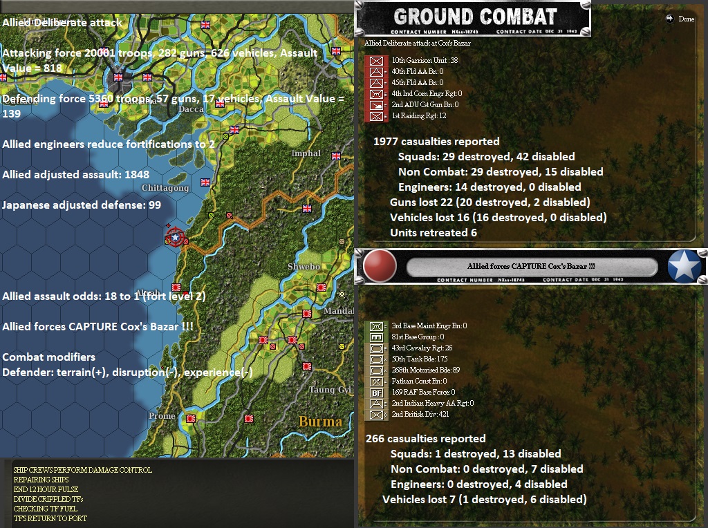Select the 4th Ind Com Engr Rgt icon
Screen dimensions: 708x528
[x=377, y=94]
